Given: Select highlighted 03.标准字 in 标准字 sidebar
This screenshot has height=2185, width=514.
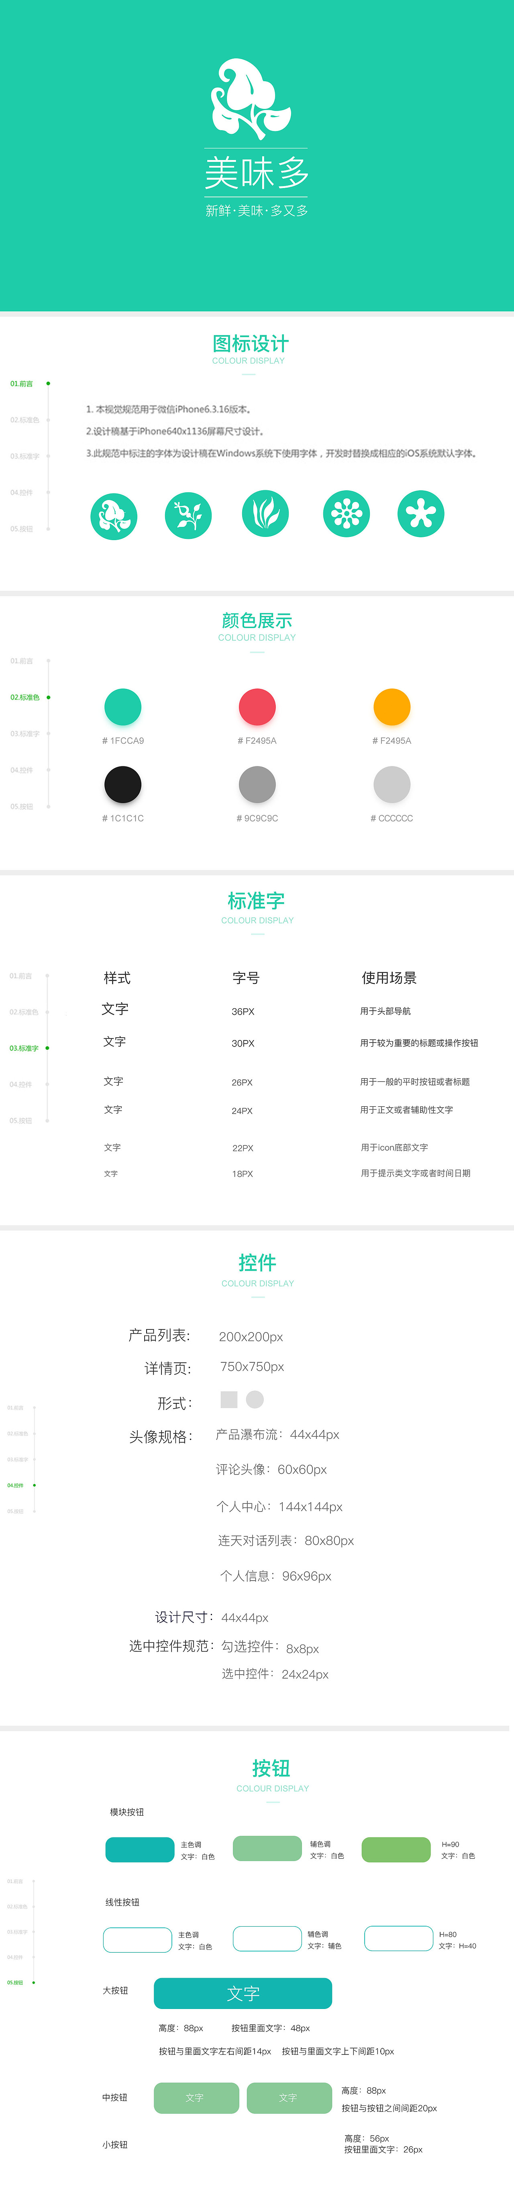Looking at the screenshot, I should (x=24, y=1048).
